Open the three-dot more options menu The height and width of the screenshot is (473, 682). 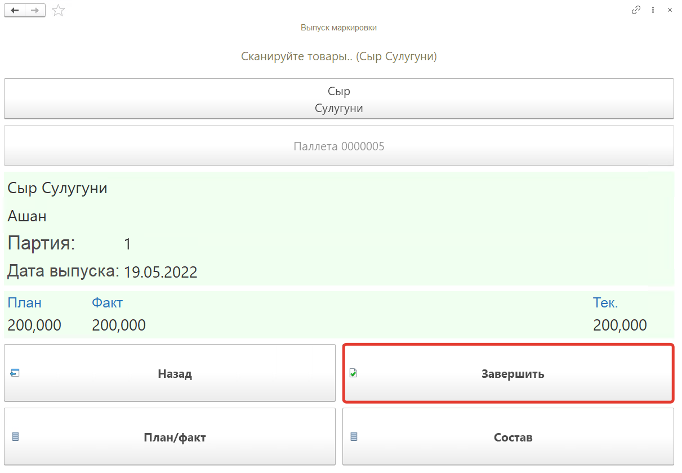tap(653, 10)
